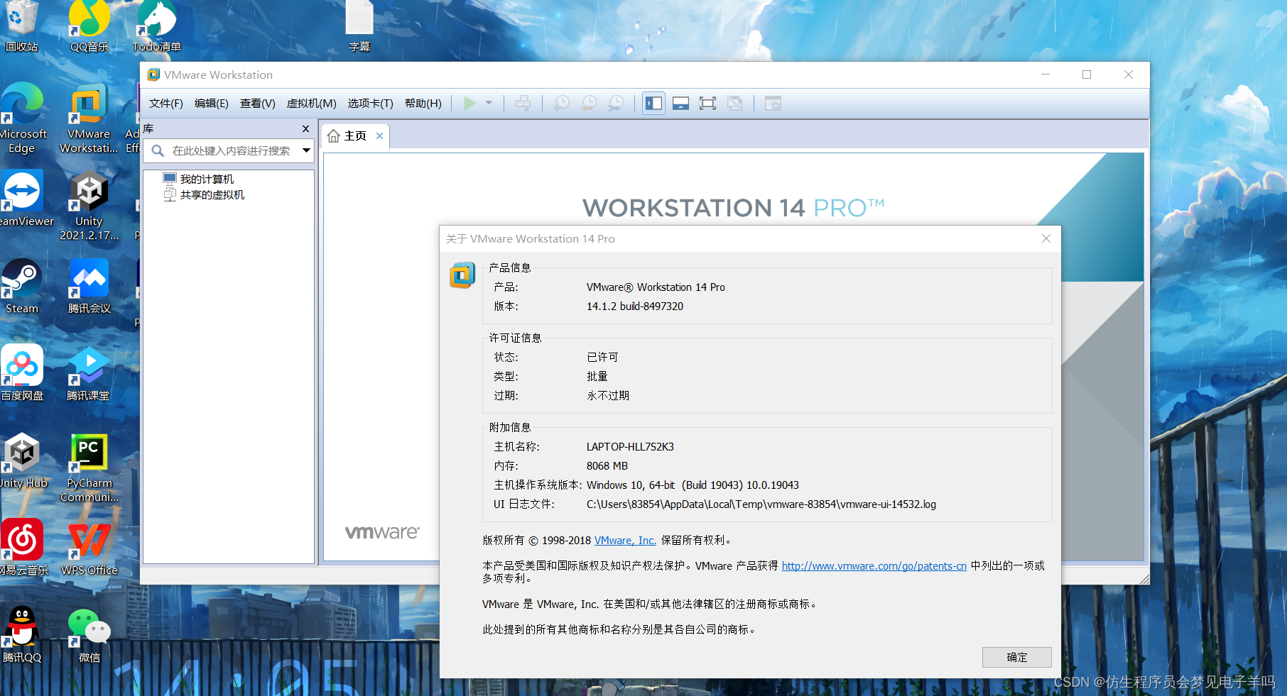The width and height of the screenshot is (1287, 696).
Task: Open the VMware, Inc. hyperlink
Action: [x=625, y=541]
